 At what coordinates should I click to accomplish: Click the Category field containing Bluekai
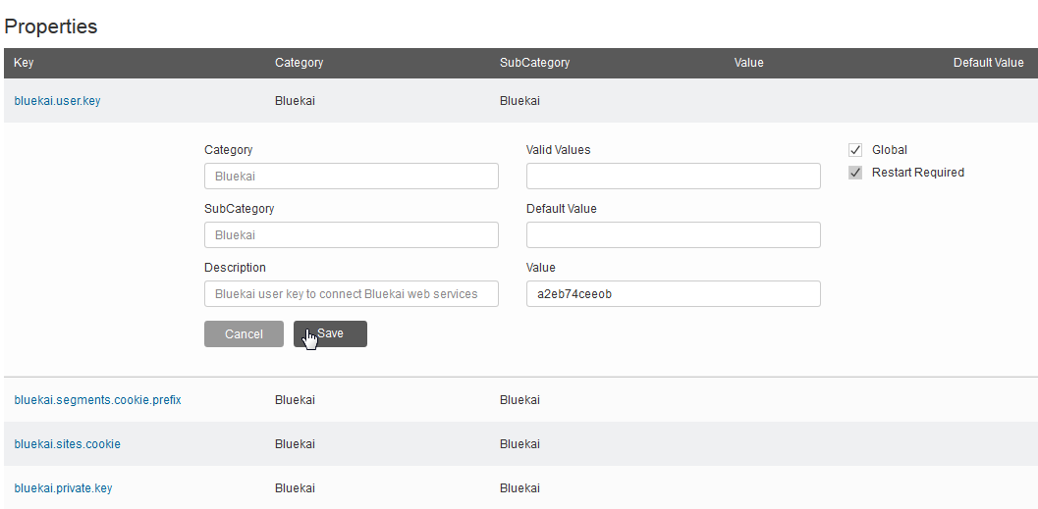pyautogui.click(x=351, y=177)
